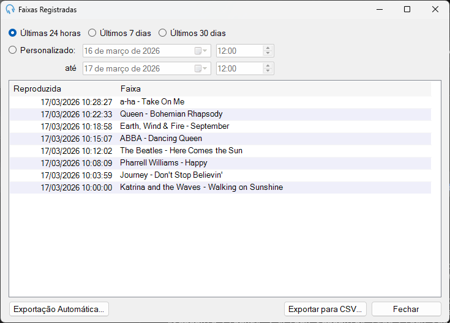Click the 16 de março de 2026 date field
Screen dimensions: 450x323
[147, 51]
